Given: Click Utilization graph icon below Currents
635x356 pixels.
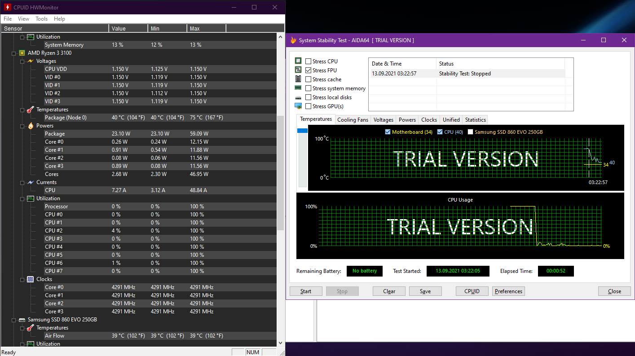Looking at the screenshot, I should 30,198.
